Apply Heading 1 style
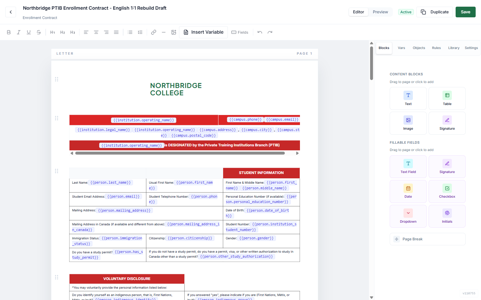This screenshot has height=300, width=481. point(52,32)
